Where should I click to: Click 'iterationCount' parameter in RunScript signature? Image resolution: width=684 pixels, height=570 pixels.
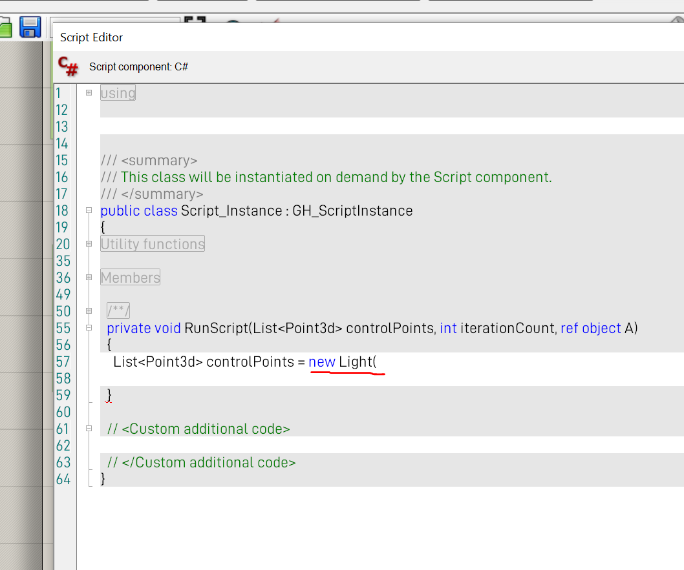(x=508, y=328)
